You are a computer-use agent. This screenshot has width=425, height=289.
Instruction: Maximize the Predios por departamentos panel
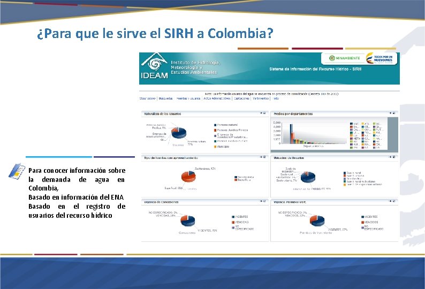(x=394, y=113)
